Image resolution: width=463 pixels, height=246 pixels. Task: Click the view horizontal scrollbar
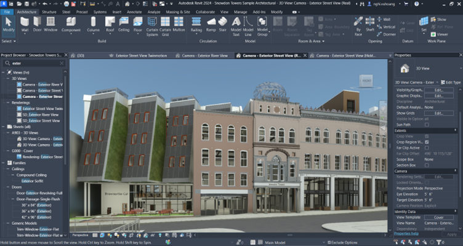coord(290,235)
